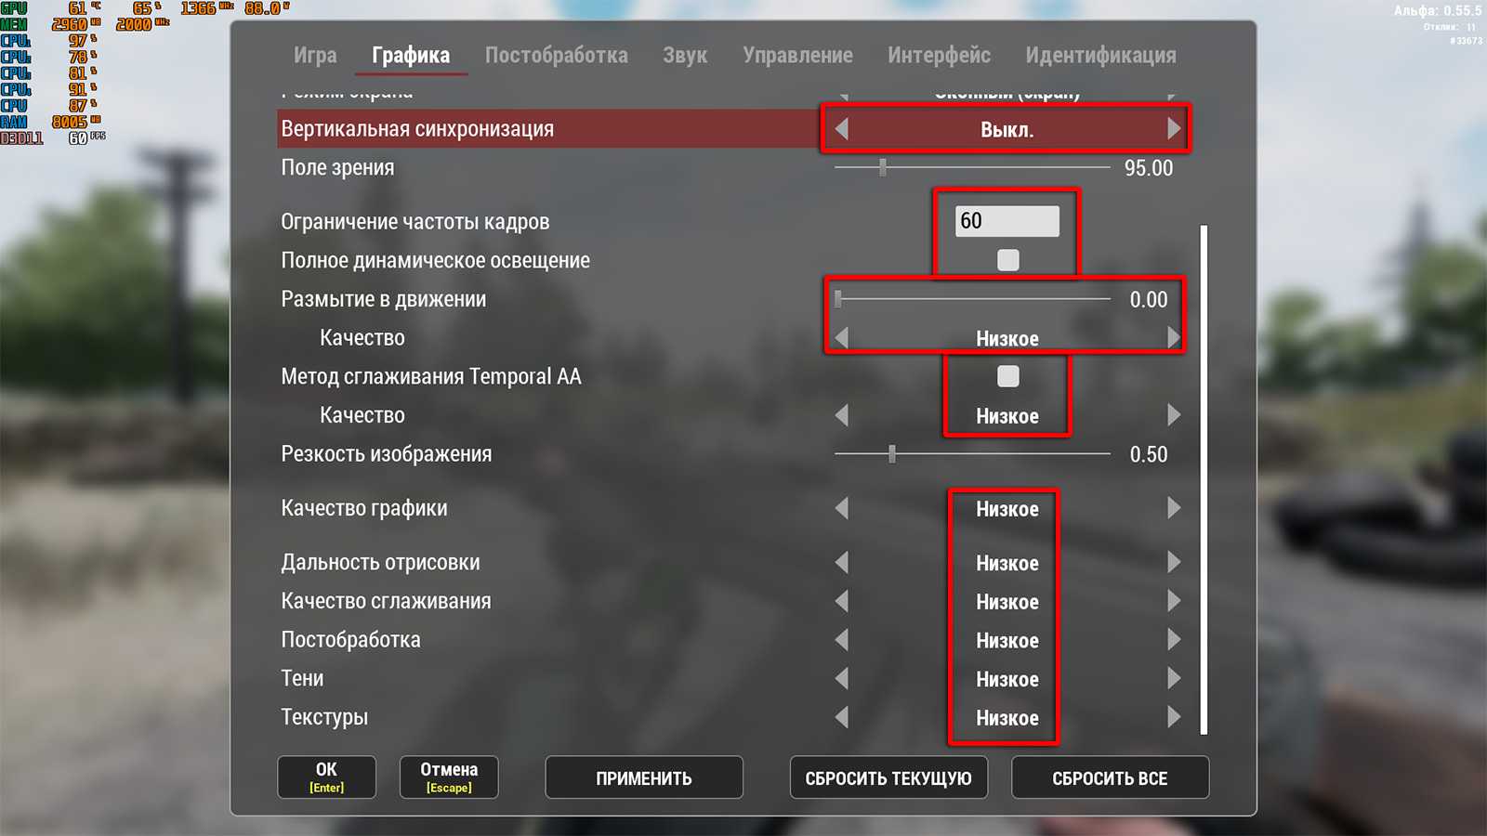Click ПРИМЕНИТЬ to apply settings
The height and width of the screenshot is (836, 1487).
[x=644, y=777]
